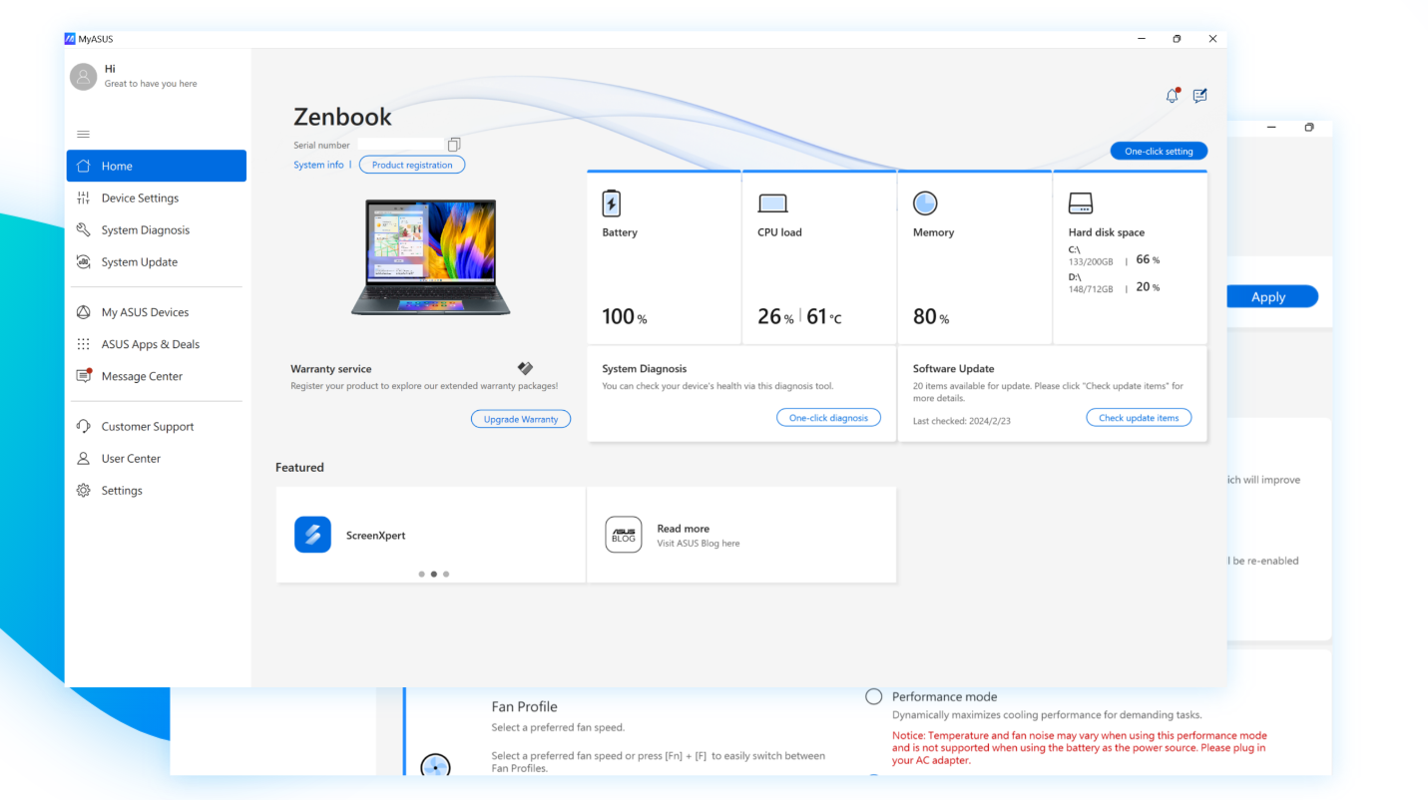The width and height of the screenshot is (1428, 800).
Task: Click the ScreenXpert app icon
Action: [312, 535]
